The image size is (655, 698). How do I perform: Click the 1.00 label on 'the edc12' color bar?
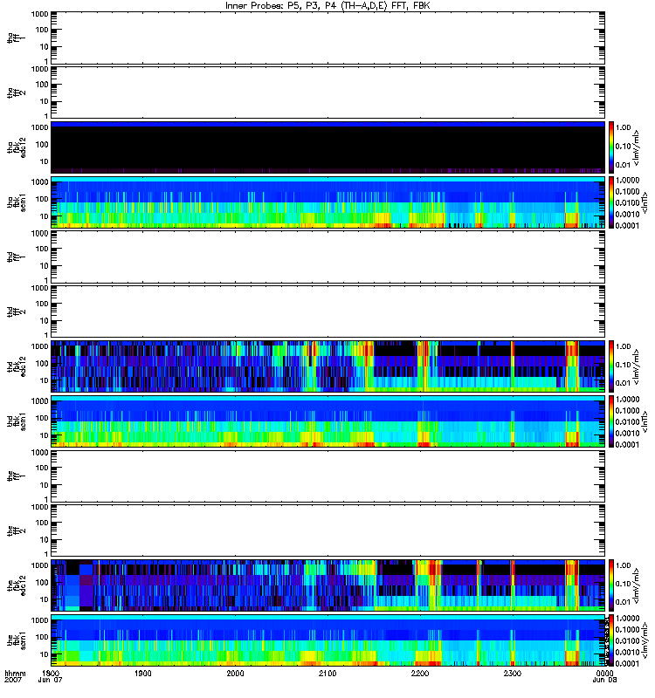tap(624, 565)
